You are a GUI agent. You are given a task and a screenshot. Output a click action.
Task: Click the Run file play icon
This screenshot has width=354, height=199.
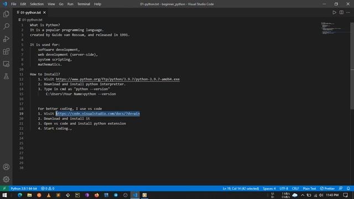pyautogui.click(x=334, y=13)
